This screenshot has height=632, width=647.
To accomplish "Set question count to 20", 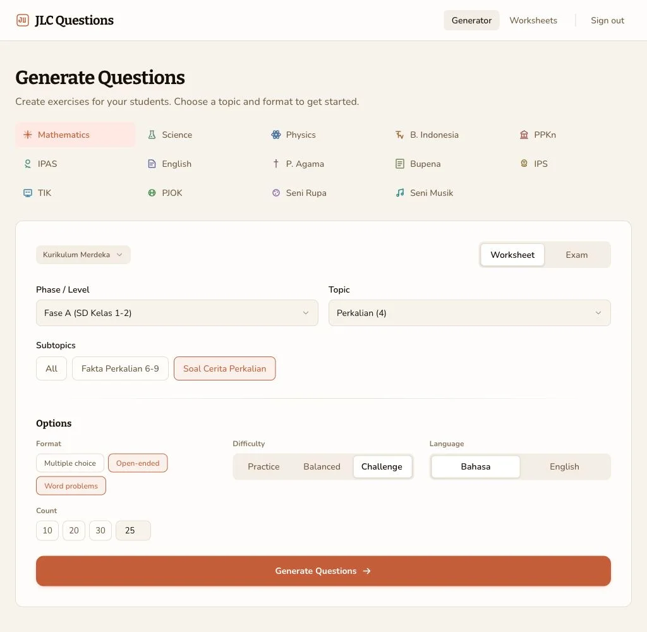I will 74,530.
